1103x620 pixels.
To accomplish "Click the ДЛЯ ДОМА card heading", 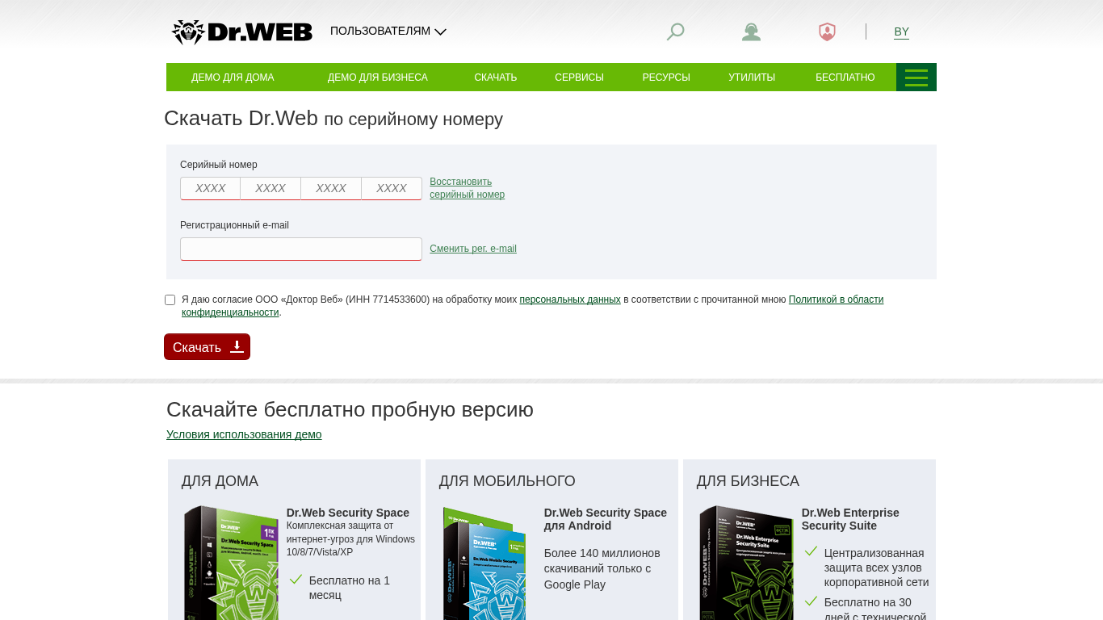I will [220, 481].
